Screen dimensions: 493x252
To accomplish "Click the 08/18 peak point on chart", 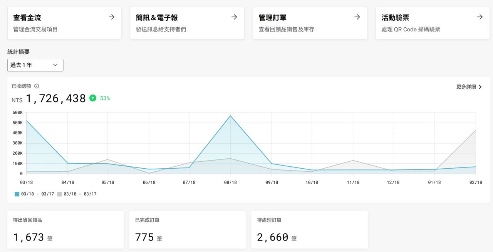I will pos(230,116).
